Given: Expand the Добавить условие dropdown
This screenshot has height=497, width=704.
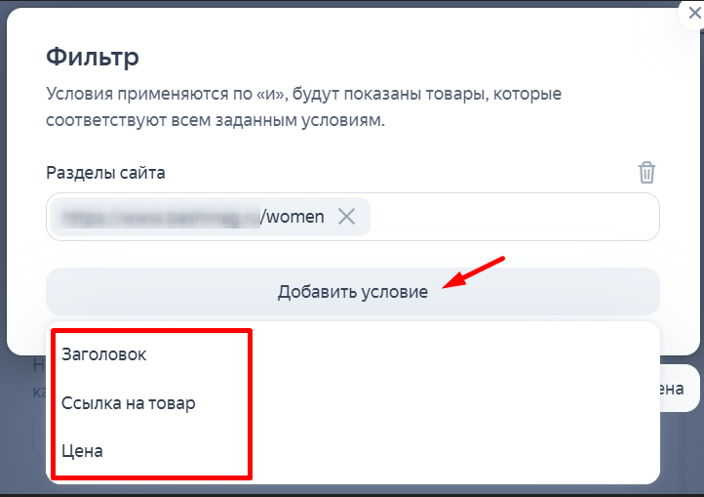Looking at the screenshot, I should [352, 292].
